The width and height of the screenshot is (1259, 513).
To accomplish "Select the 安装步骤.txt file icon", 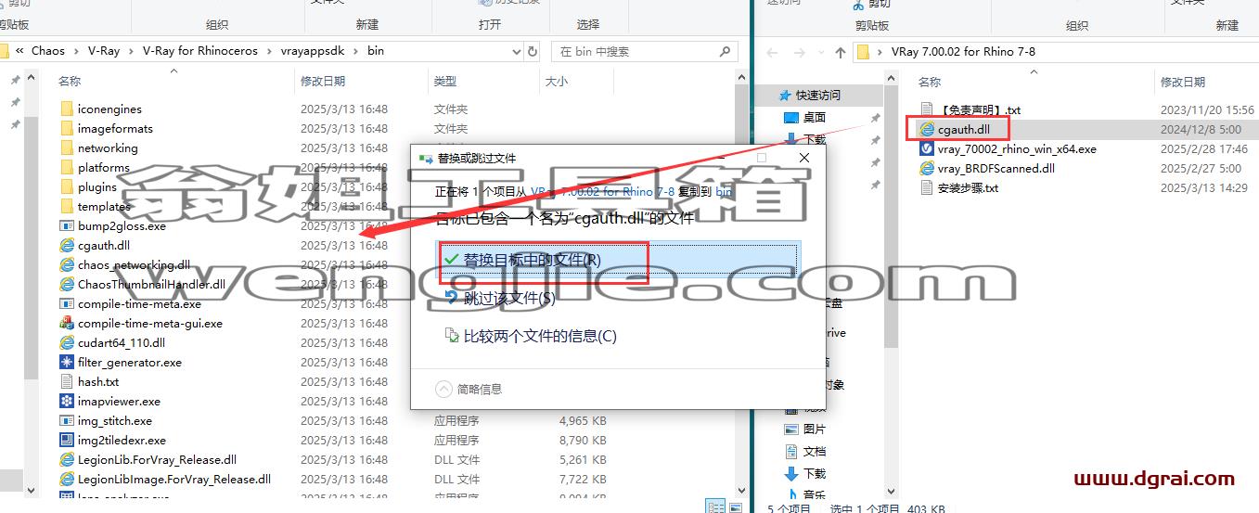I will tap(926, 187).
